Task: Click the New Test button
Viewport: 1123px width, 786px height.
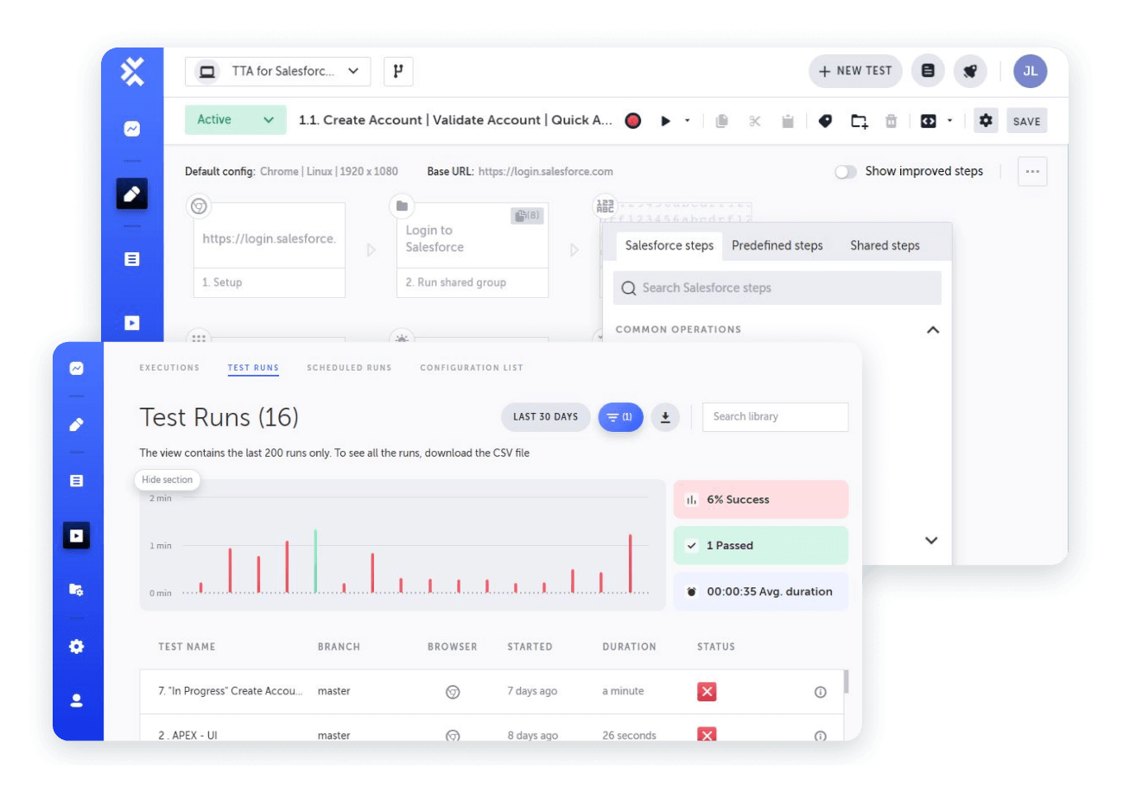Action: tap(855, 72)
